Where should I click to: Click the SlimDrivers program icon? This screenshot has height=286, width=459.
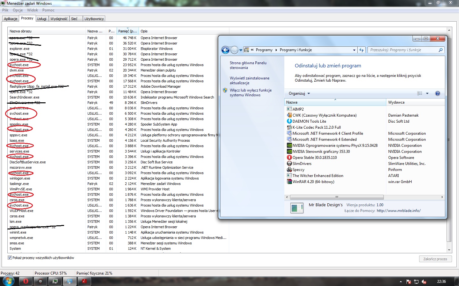tap(289, 163)
